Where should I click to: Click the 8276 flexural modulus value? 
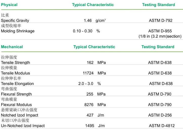click(89, 105)
